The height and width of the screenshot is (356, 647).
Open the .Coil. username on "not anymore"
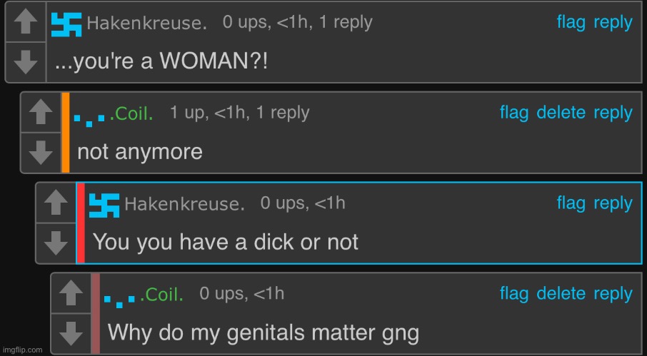(131, 113)
